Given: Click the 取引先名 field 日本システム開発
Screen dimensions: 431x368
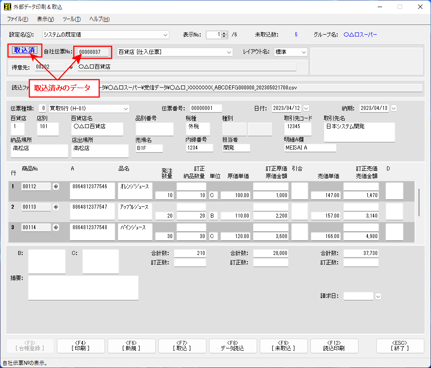Looking at the screenshot, I should (359, 132).
